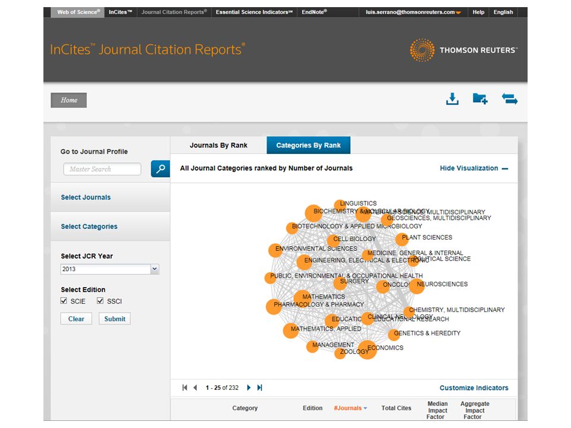
Task: Click the compare/transfer arrows icon
Action: pyautogui.click(x=510, y=99)
